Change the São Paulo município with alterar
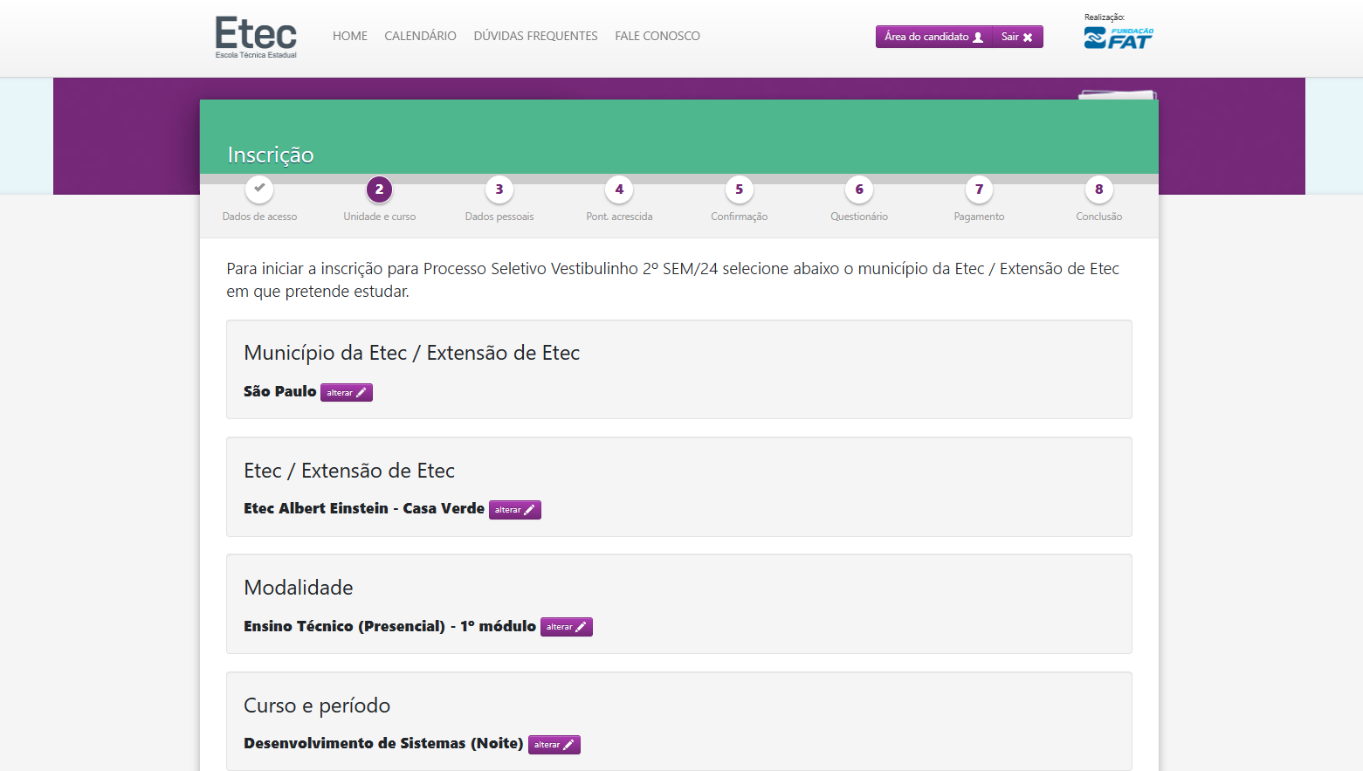Image resolution: width=1363 pixels, height=771 pixels. point(347,393)
